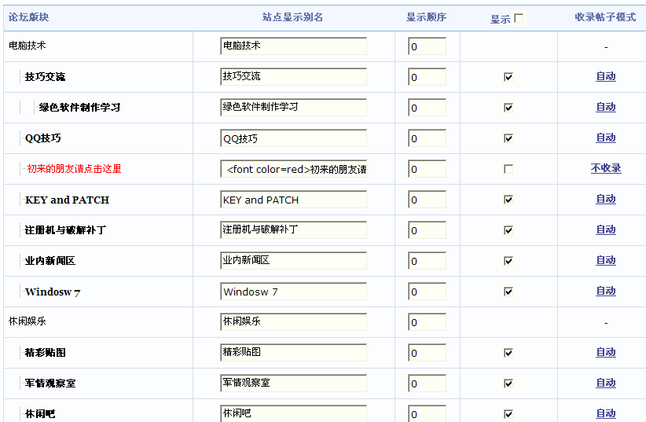The width and height of the screenshot is (646, 422).
Task: Open 自动 link in 精彩贴图 row
Action: [x=606, y=352]
